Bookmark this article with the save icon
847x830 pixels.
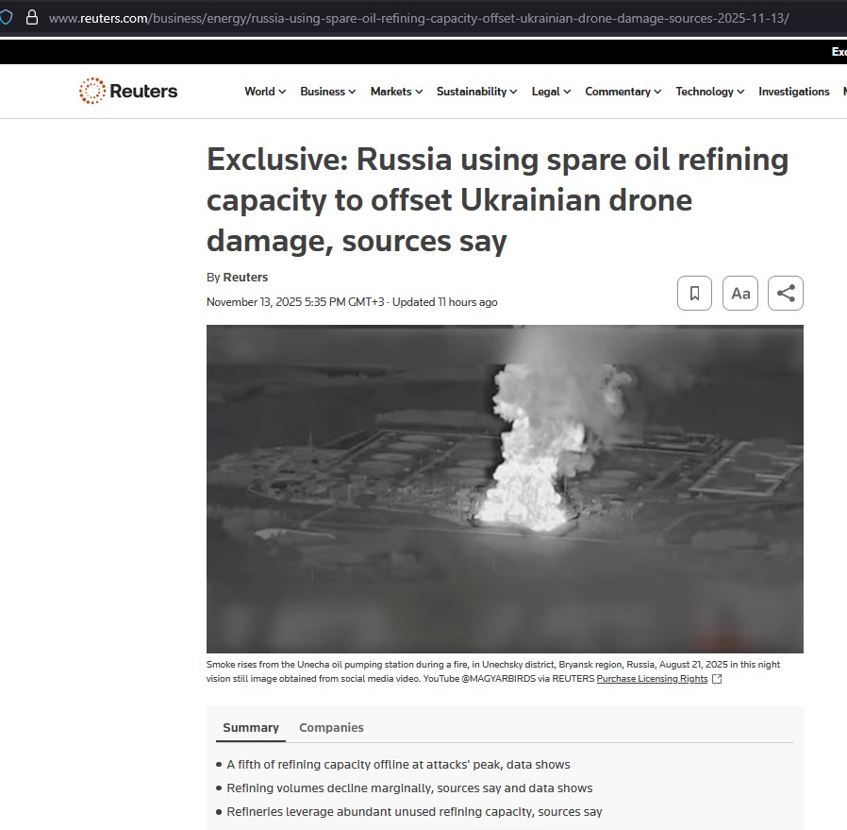click(x=694, y=293)
